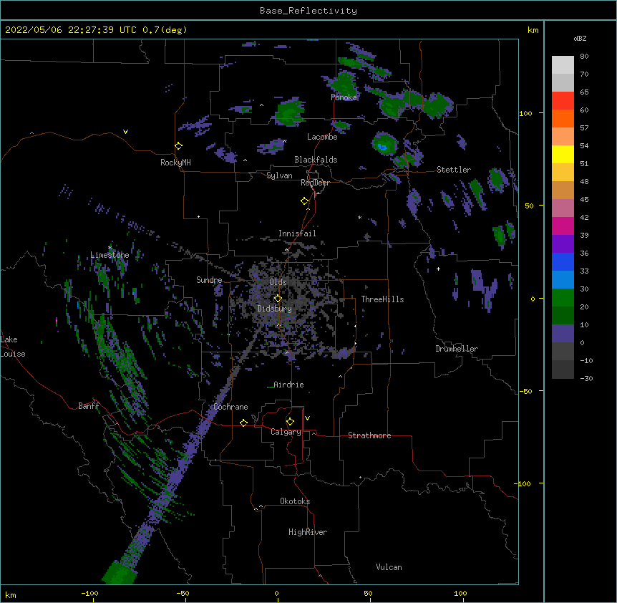Click the yellow marker south of RedDeer
This screenshot has height=603, width=617.
click(x=305, y=201)
